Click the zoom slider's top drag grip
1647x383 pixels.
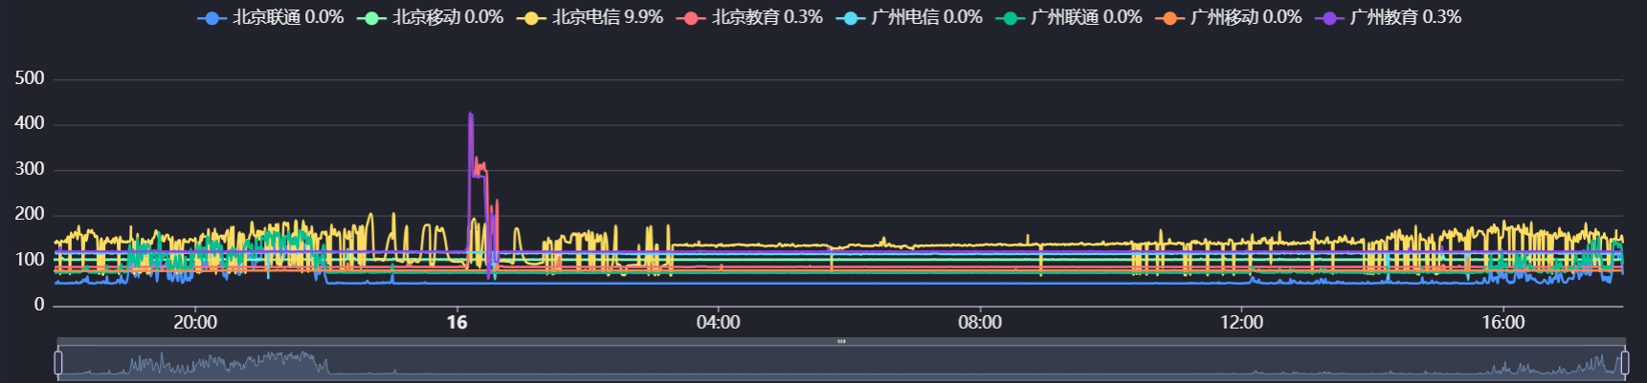pyautogui.click(x=841, y=341)
